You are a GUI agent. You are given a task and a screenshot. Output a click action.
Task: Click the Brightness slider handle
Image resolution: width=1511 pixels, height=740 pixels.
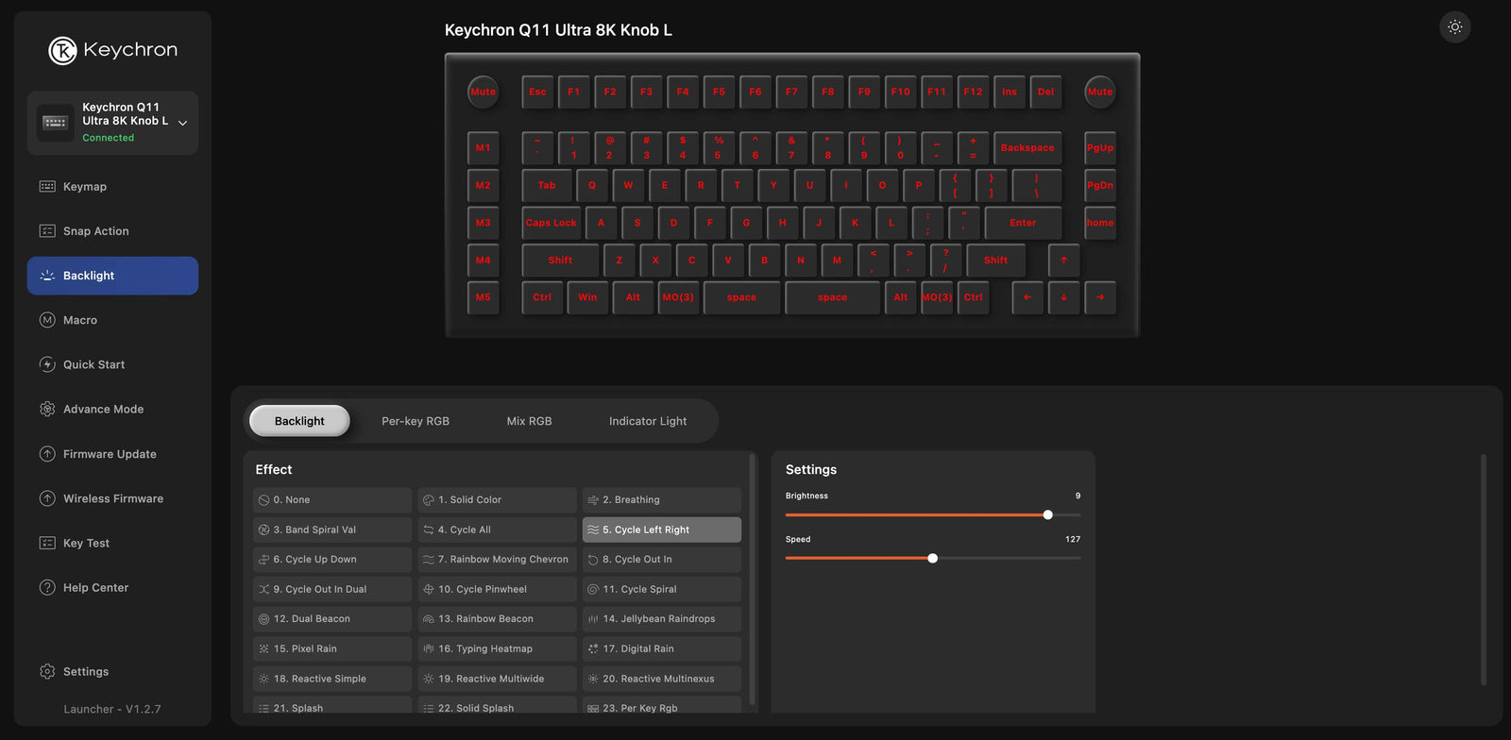(1047, 515)
